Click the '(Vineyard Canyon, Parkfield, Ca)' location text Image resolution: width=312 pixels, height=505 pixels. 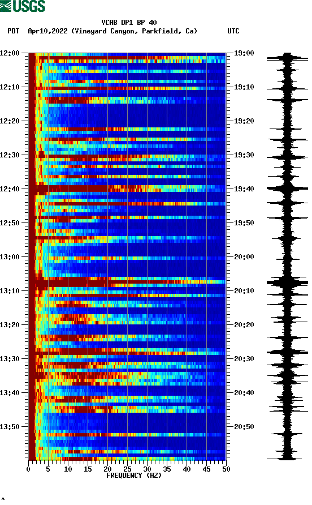click(134, 31)
